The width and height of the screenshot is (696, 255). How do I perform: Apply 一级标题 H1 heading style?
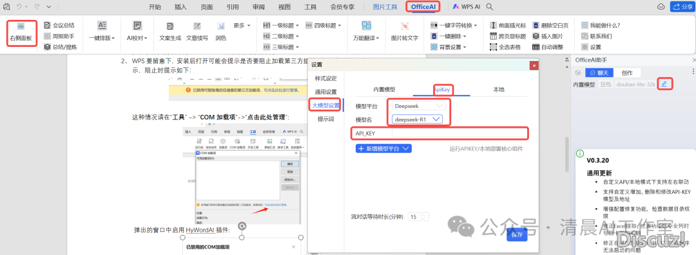(x=281, y=25)
